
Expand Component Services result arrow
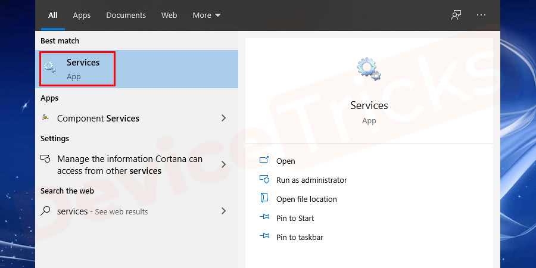(223, 119)
